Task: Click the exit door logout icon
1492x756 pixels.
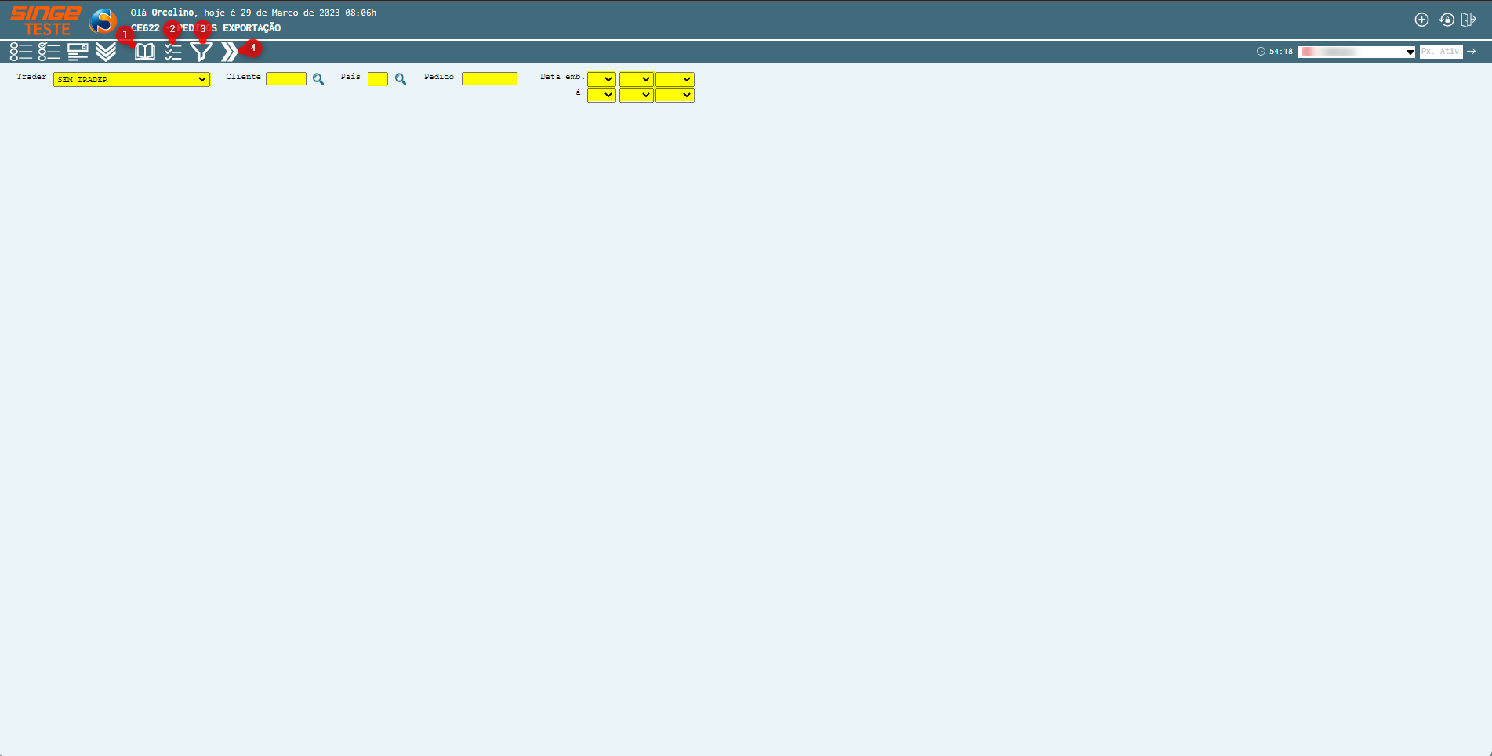Action: click(1468, 20)
